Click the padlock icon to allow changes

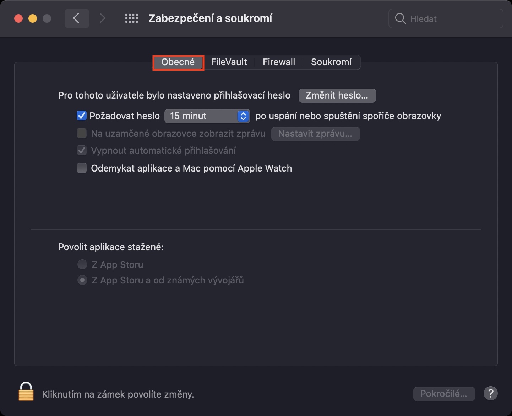[26, 392]
